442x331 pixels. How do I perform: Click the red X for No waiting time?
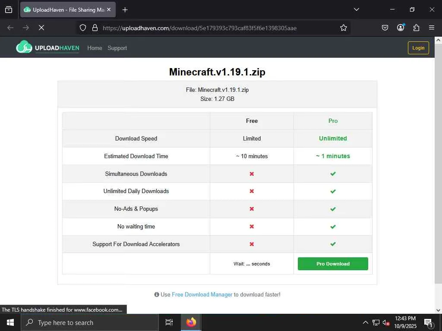point(252,227)
